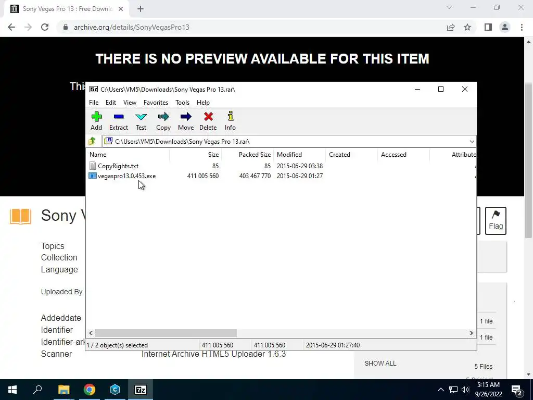Reload the archive.org page
This screenshot has height=400, width=533.
(x=45, y=27)
